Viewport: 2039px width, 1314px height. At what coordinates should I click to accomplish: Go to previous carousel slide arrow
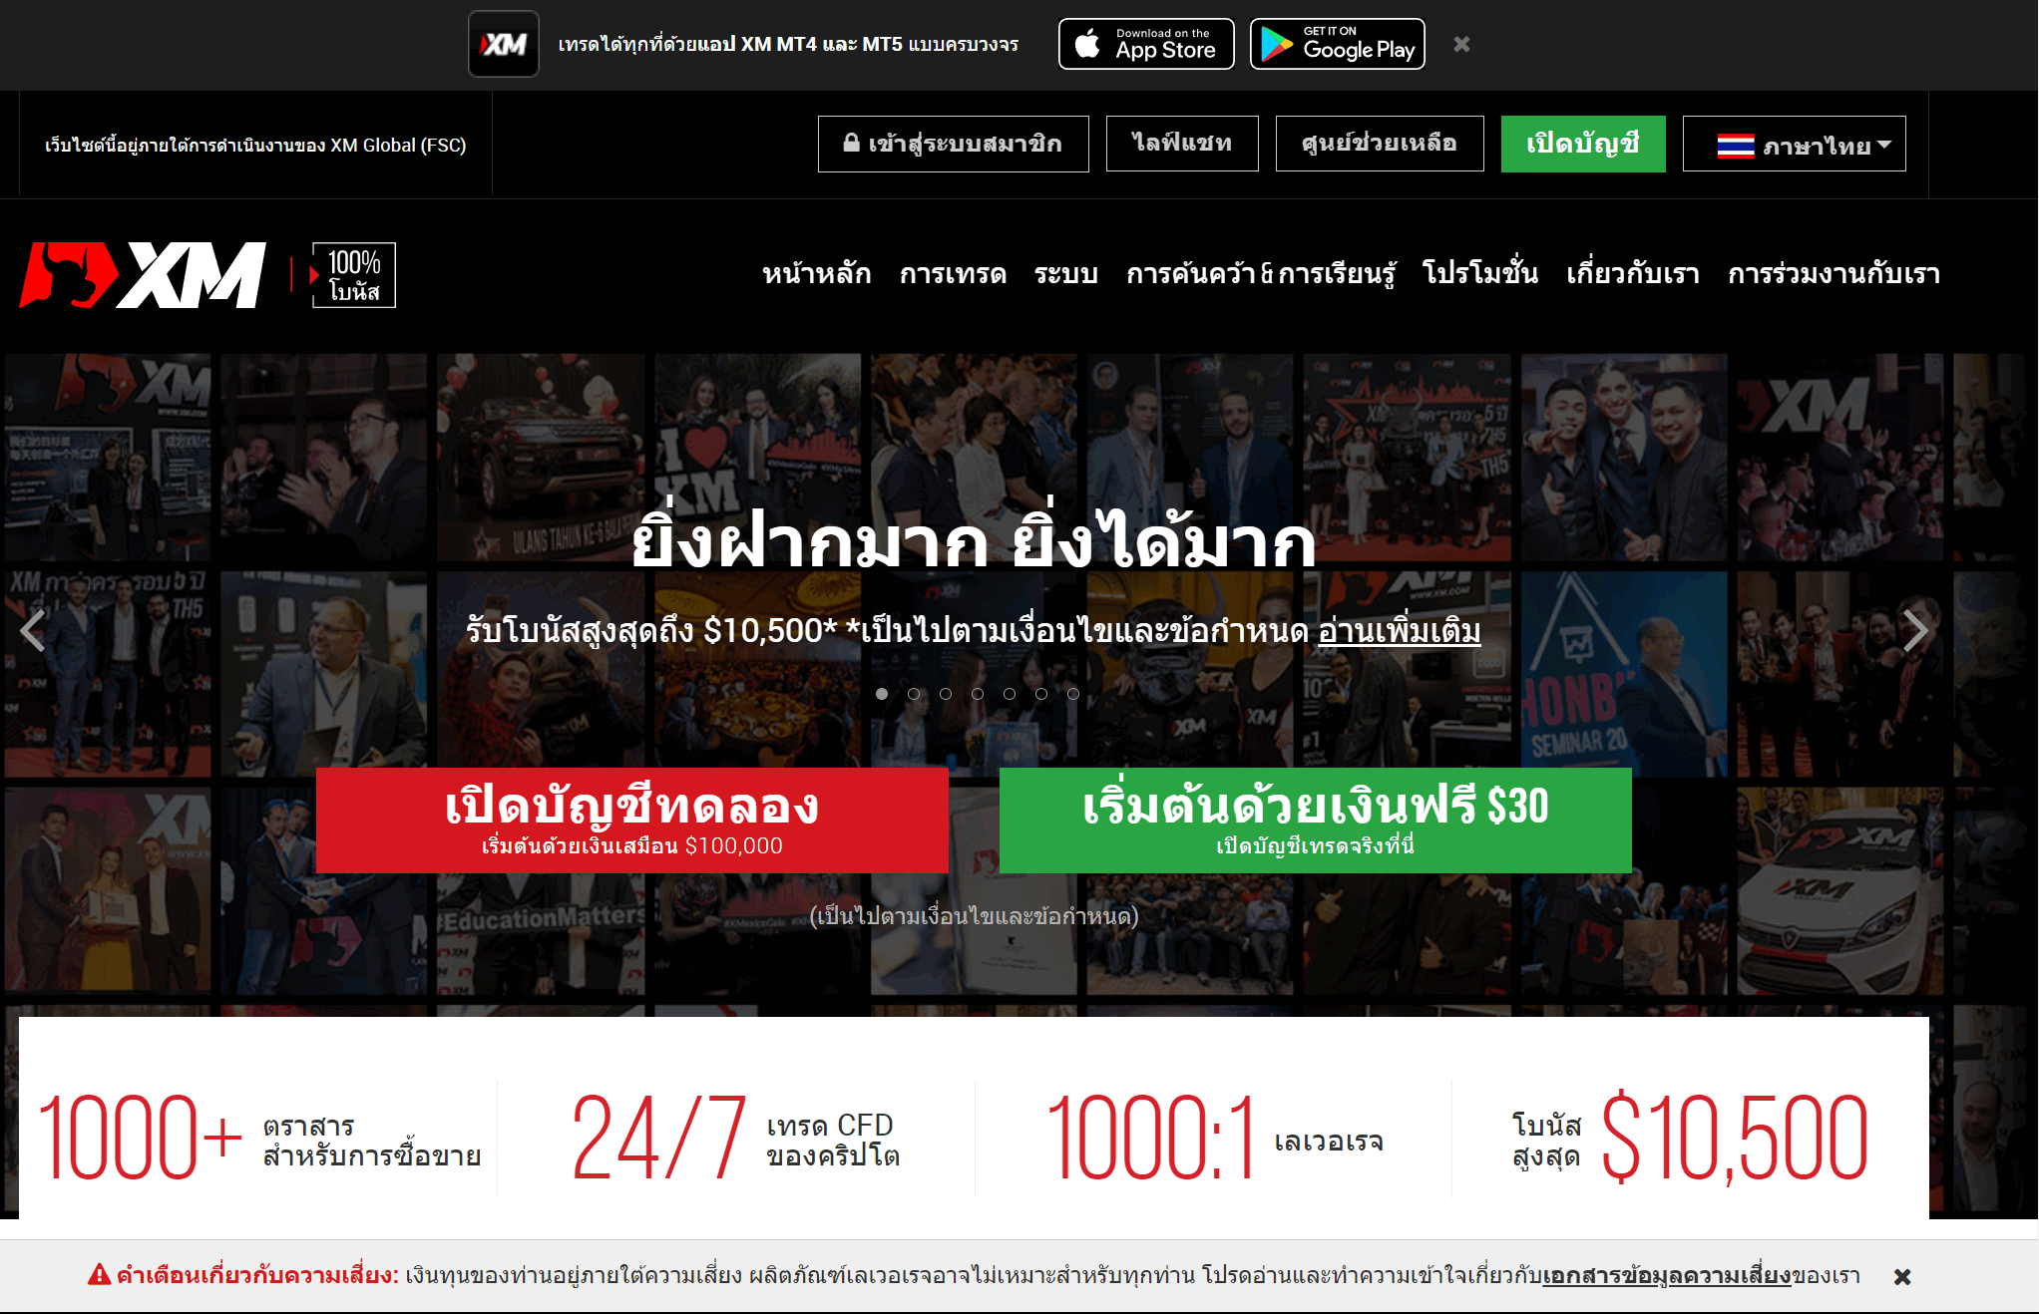coord(33,630)
